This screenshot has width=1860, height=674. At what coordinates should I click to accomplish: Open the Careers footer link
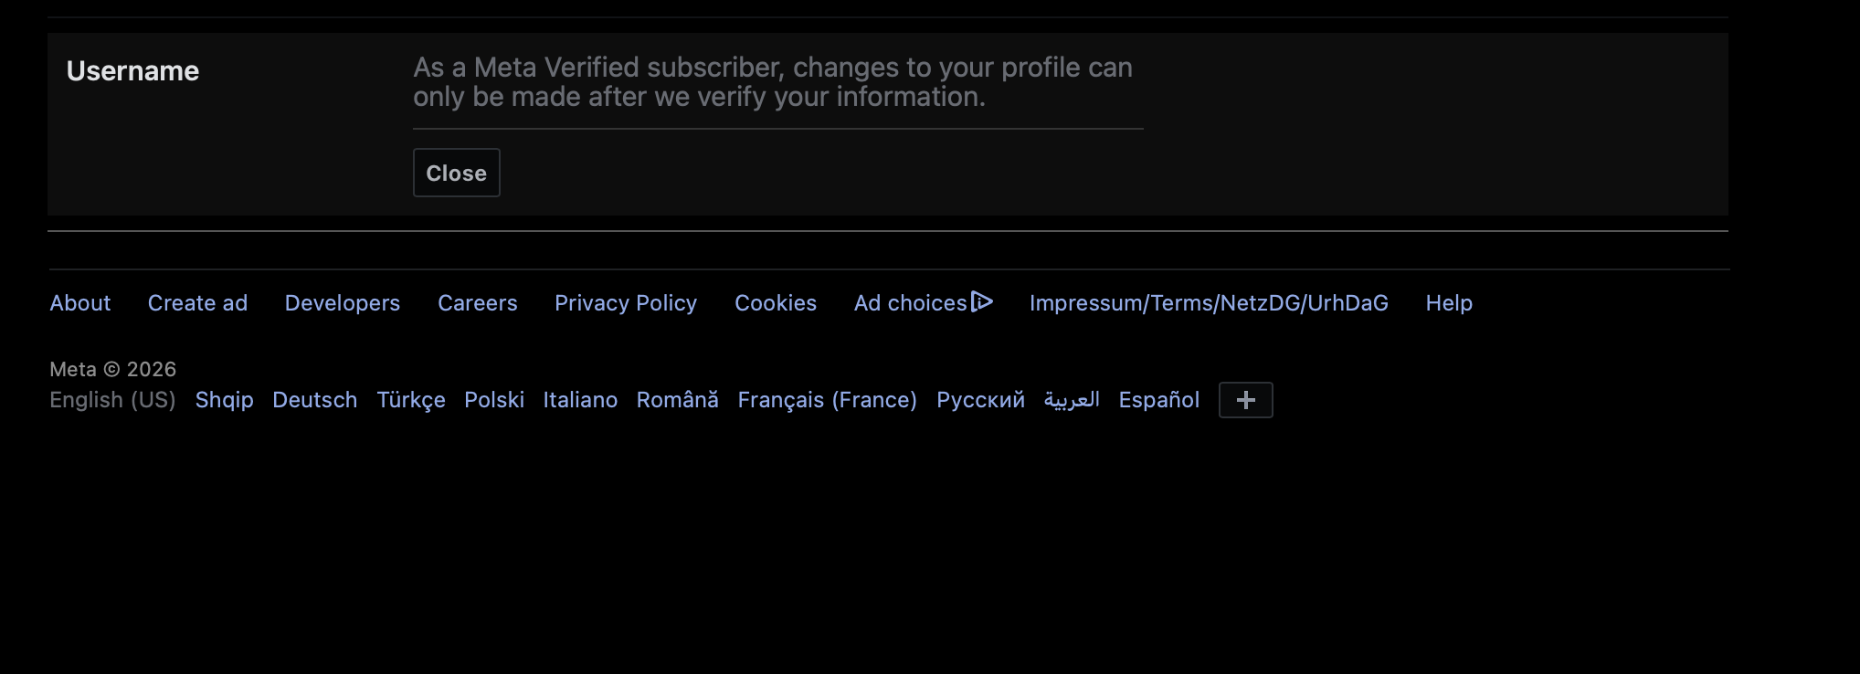coord(478,303)
